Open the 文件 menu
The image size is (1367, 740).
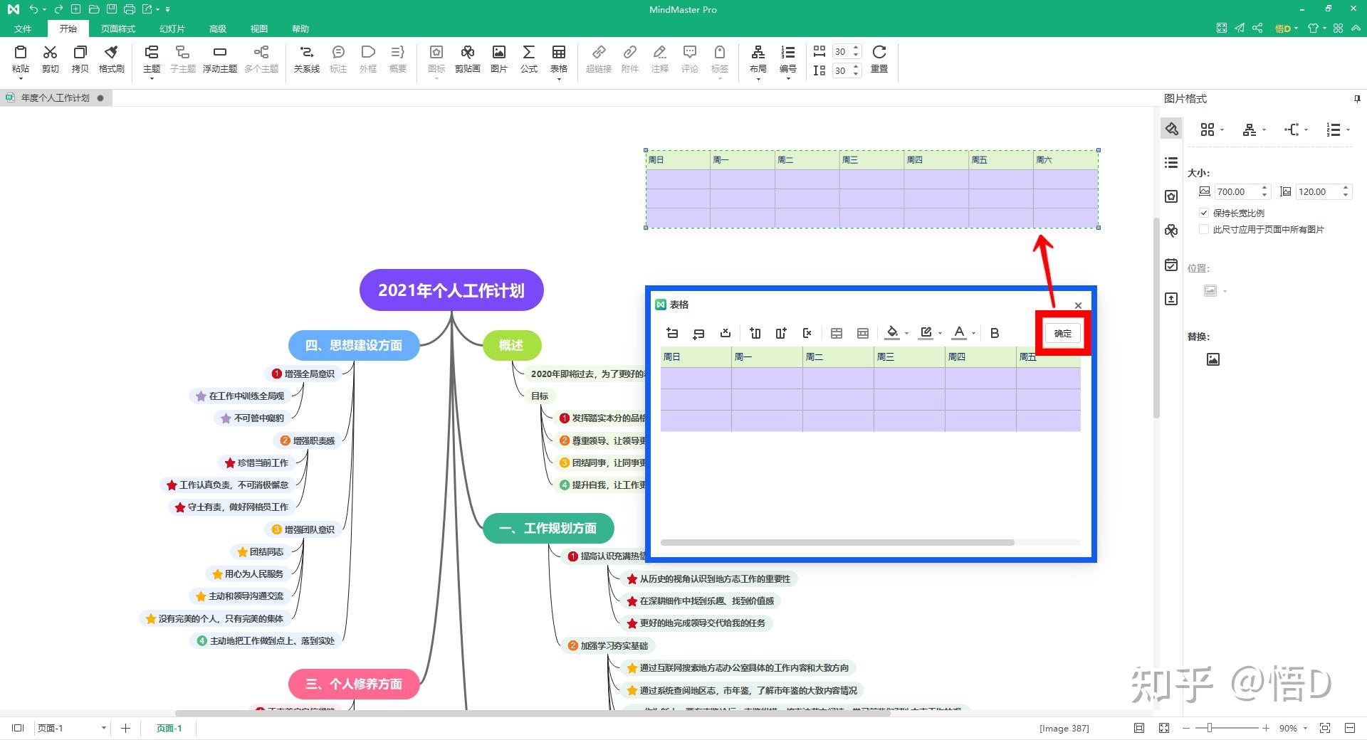click(23, 28)
